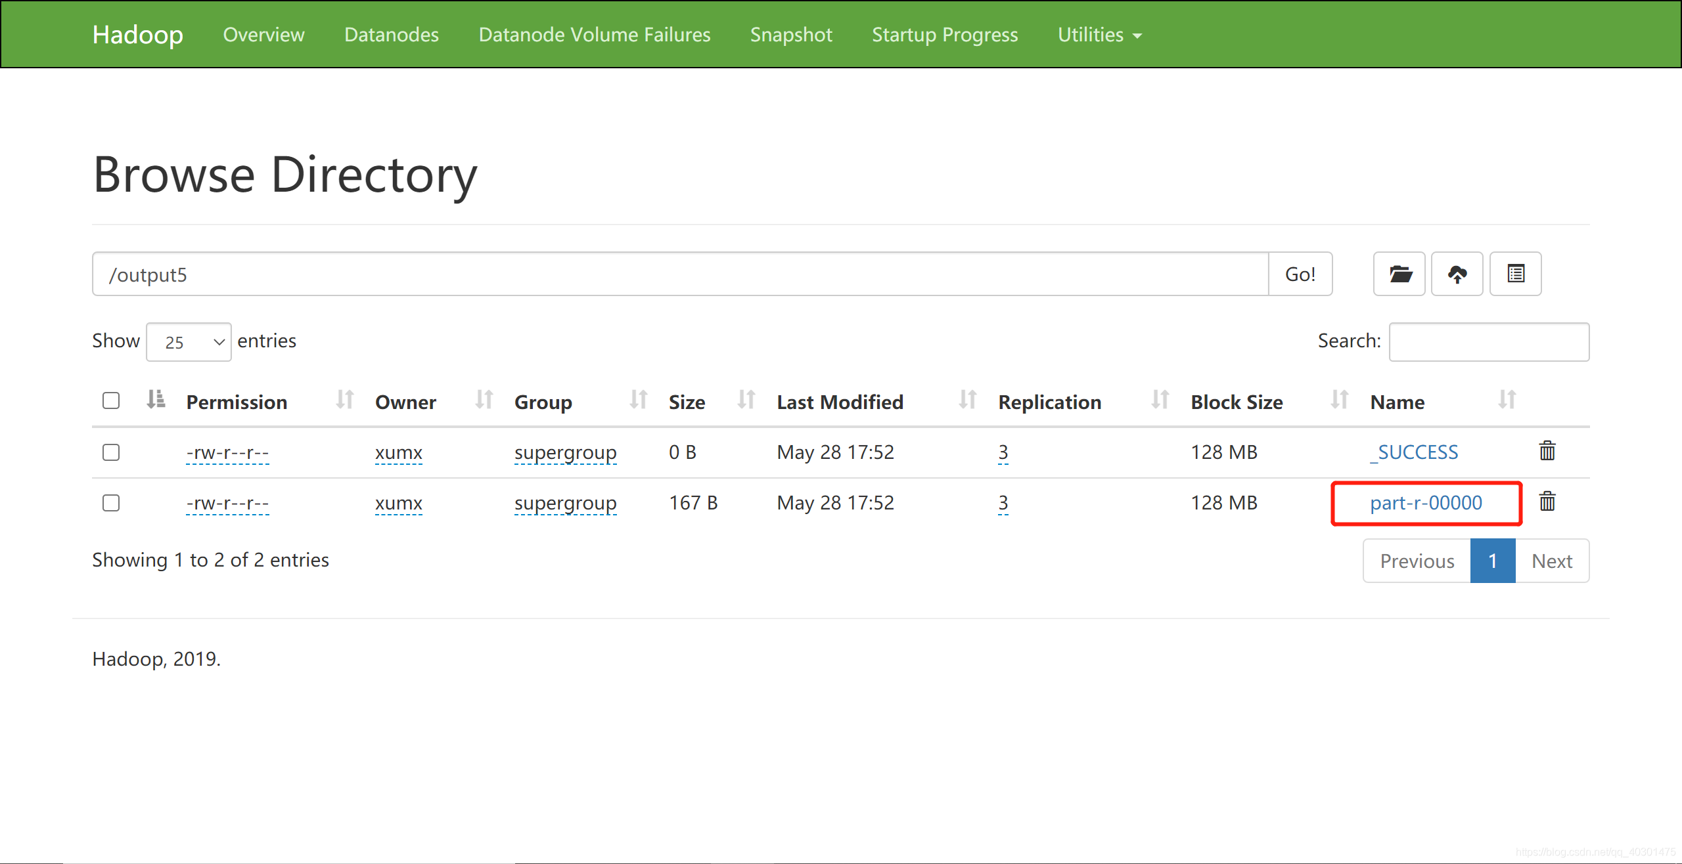Sort by Block Size column arrows
Image resolution: width=1682 pixels, height=864 pixels.
[x=1339, y=400]
